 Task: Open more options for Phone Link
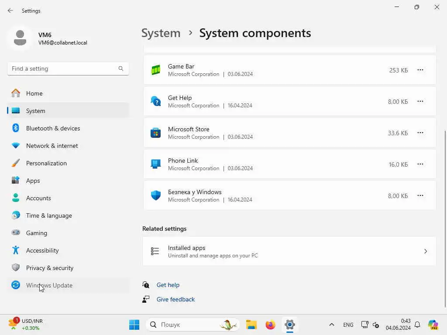click(420, 164)
